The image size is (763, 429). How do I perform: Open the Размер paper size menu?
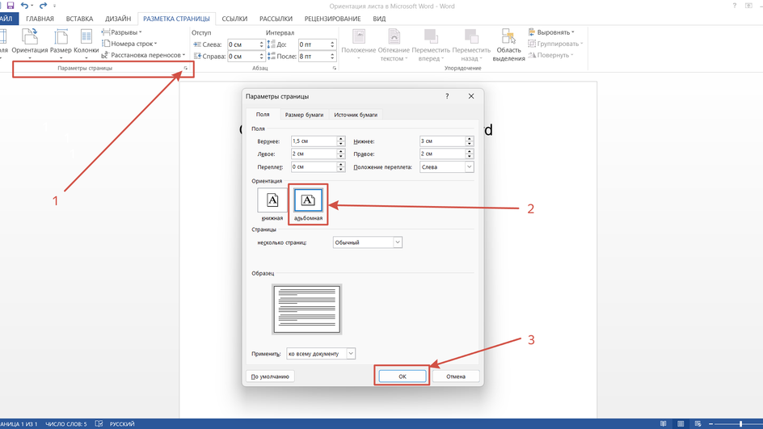61,44
